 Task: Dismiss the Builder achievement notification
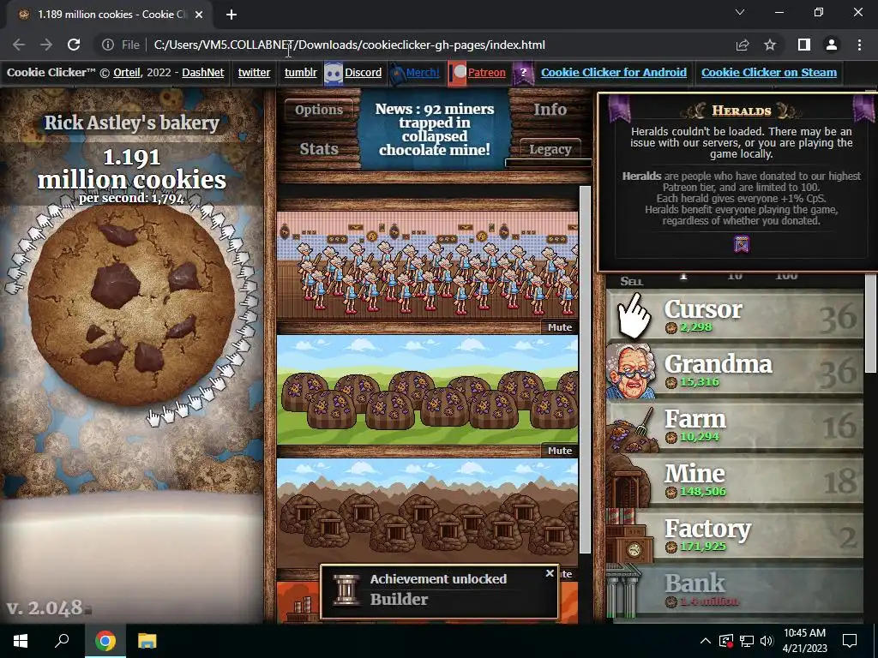pyautogui.click(x=550, y=573)
